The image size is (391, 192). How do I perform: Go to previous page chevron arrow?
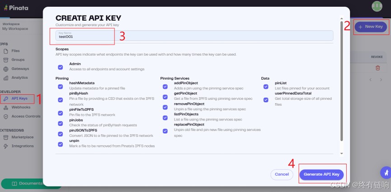point(370,80)
